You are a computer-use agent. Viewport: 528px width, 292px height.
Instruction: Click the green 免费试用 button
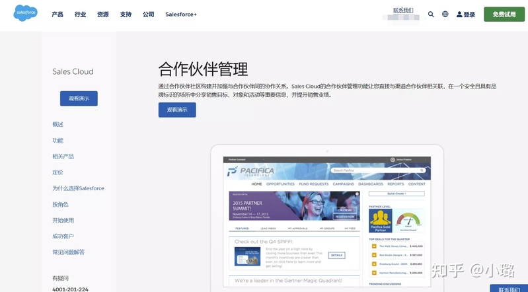click(x=504, y=14)
